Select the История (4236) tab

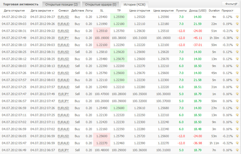coord(134,4)
